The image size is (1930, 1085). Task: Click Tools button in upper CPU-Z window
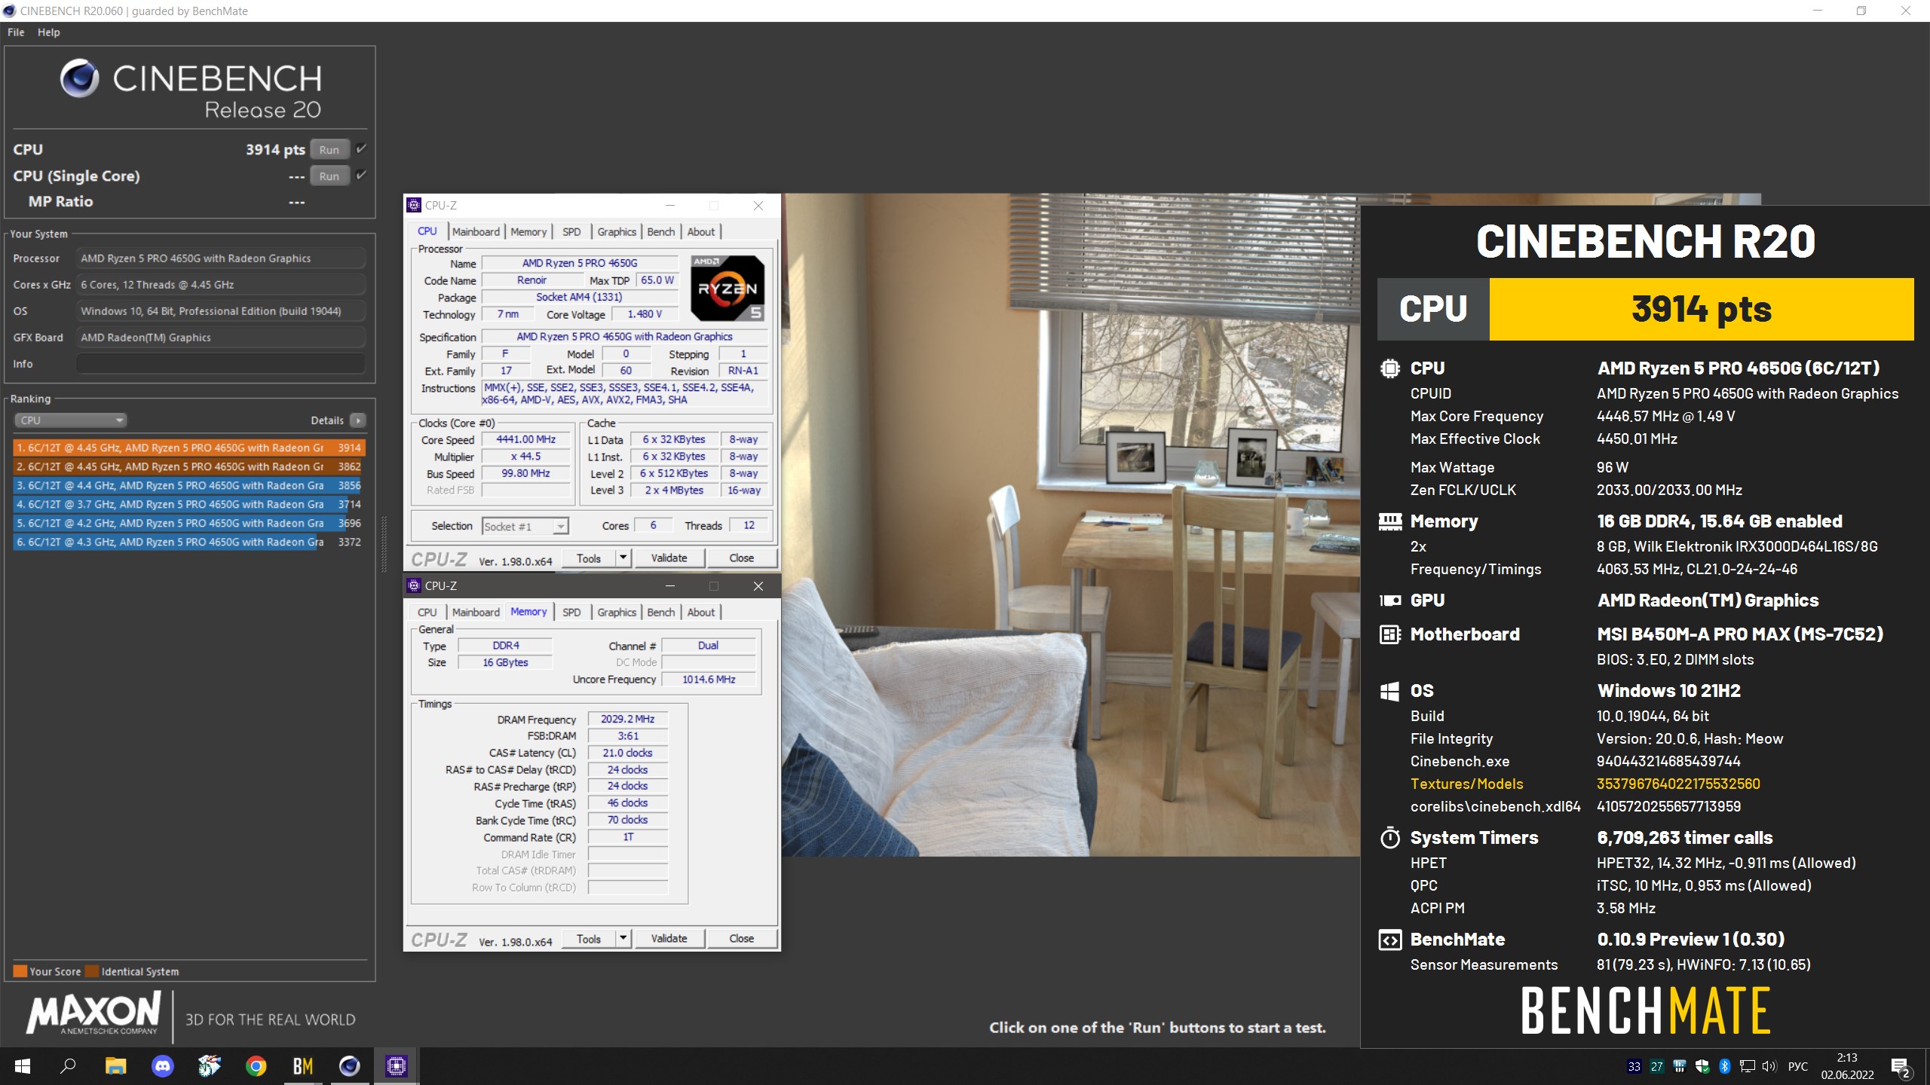[x=589, y=558]
